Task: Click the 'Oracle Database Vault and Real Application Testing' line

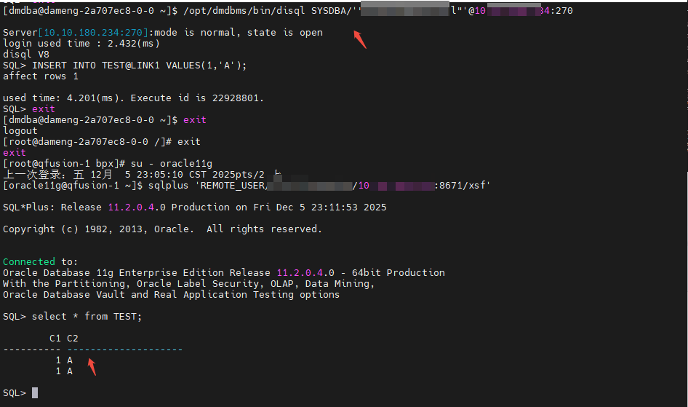Action: click(x=171, y=295)
